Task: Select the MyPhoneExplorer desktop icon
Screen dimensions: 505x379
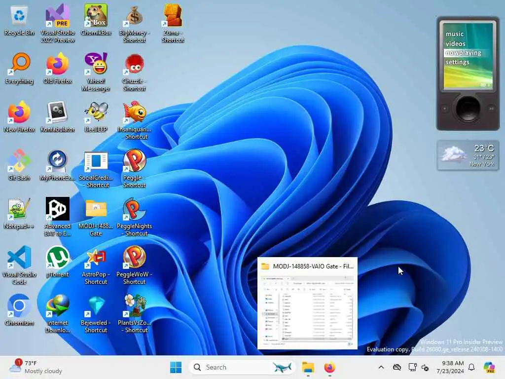Action: 57,165
